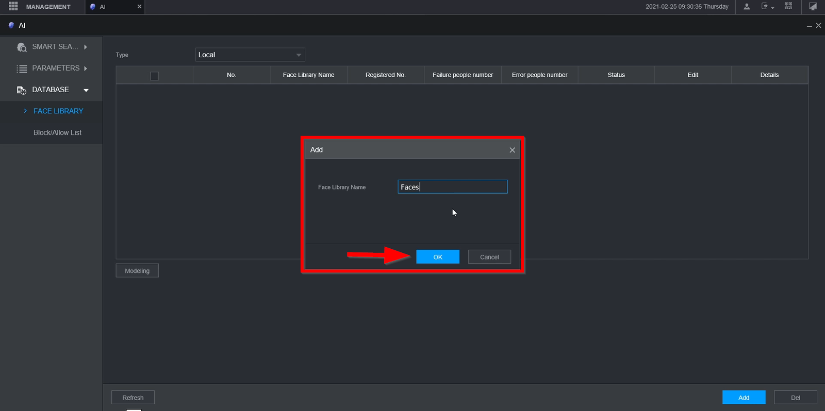Expand the Parameters submenu arrow
Screen dimensions: 825x411
coord(86,68)
